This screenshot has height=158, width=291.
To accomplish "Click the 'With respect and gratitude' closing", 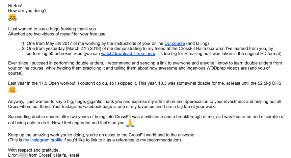I will [x=34, y=150].
